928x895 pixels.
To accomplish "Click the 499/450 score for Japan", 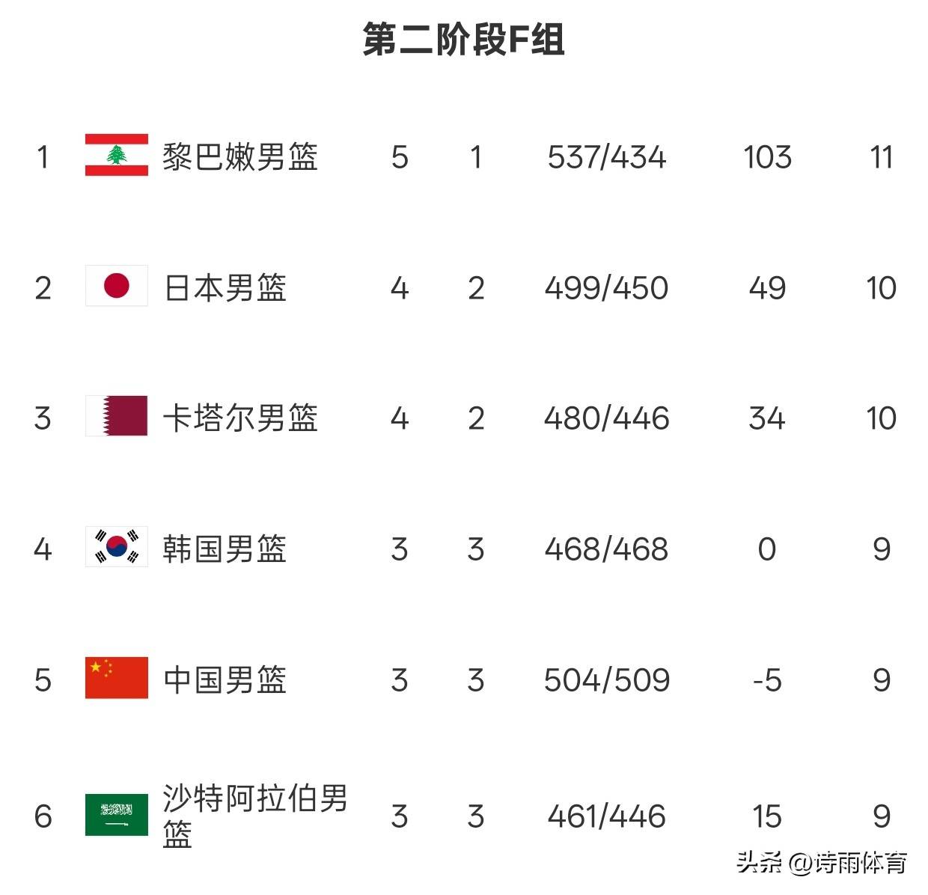I will [606, 287].
